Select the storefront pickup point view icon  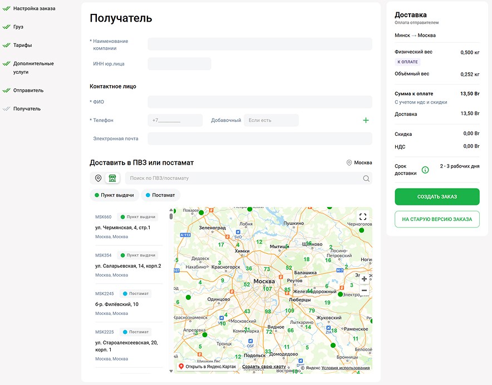pos(112,178)
